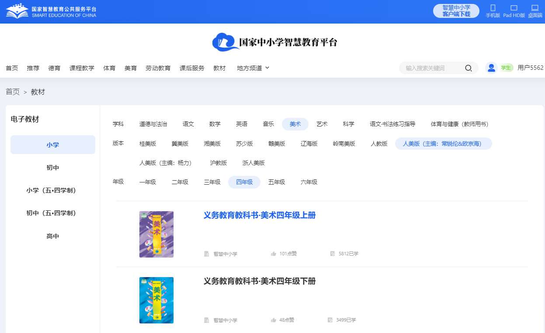Screen dimensions: 545x333
Task: Filter by 六年级 grade
Action: click(x=309, y=182)
